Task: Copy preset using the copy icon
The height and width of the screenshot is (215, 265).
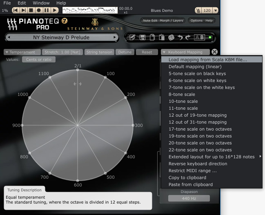Action: tap(152, 37)
